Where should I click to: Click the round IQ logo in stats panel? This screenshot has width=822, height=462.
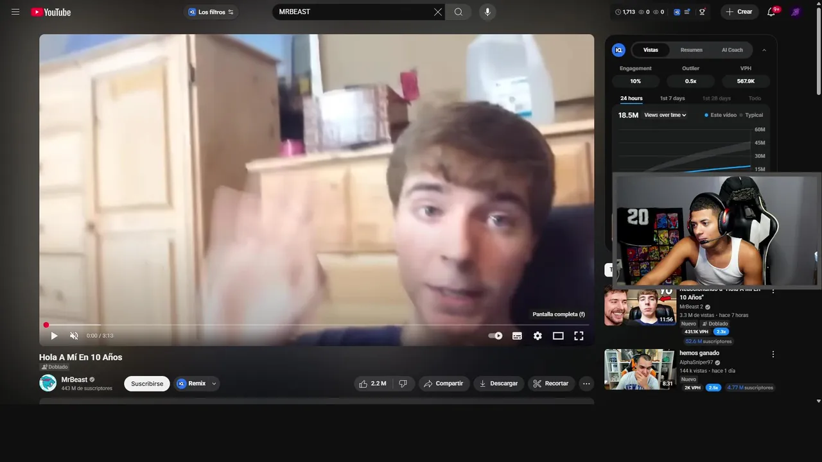[618, 50]
